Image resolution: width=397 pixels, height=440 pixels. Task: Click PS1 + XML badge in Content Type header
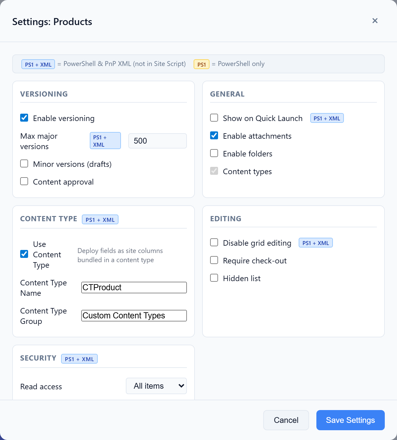click(100, 220)
